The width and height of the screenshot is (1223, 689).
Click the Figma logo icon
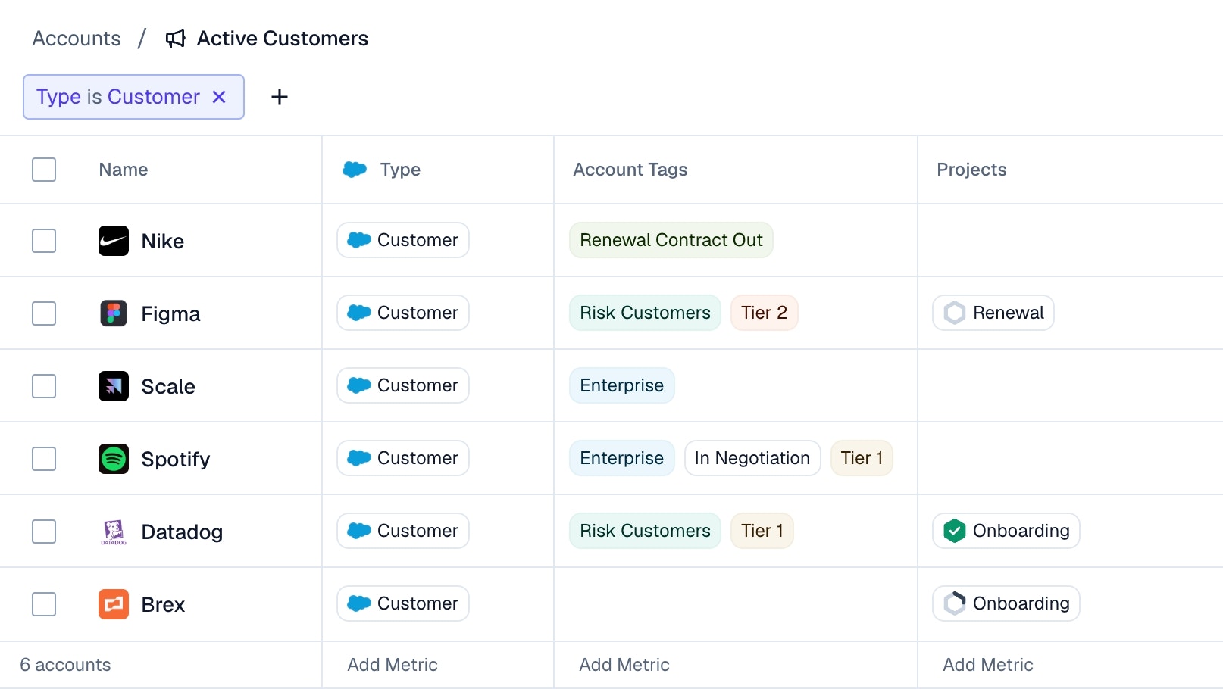pyautogui.click(x=114, y=313)
